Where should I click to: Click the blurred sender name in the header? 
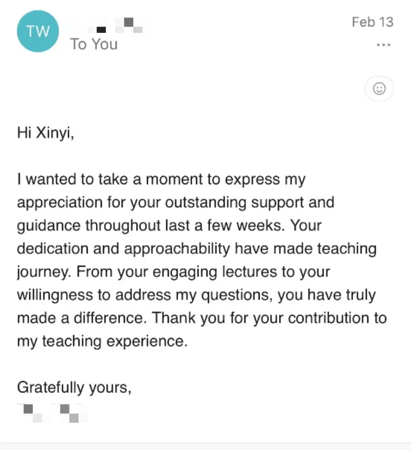click(x=114, y=26)
